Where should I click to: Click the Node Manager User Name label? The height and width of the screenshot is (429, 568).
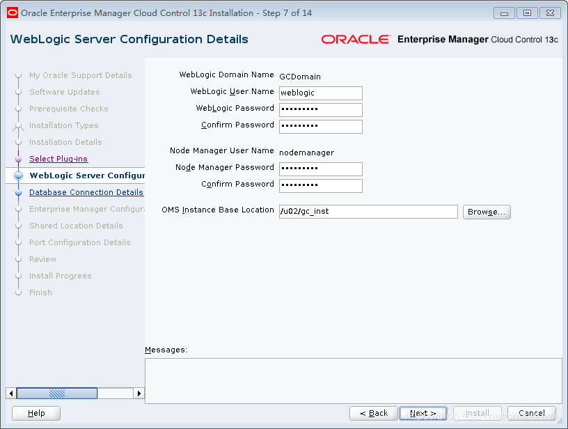[221, 150]
